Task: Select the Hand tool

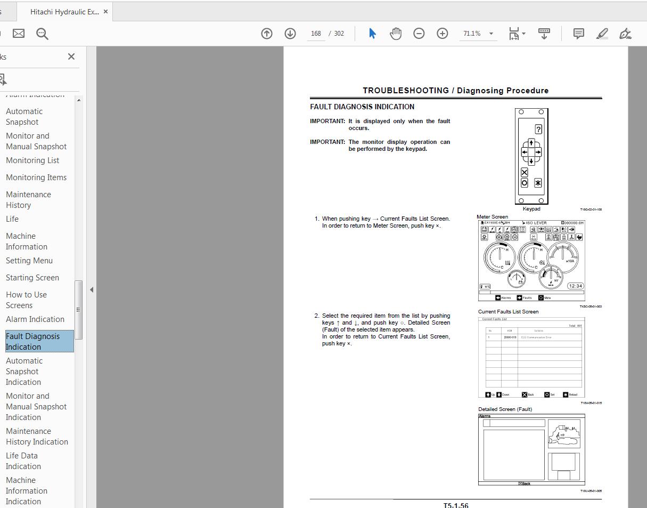Action: pos(396,33)
